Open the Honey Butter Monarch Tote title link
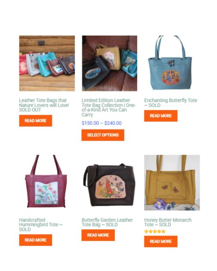Viewport: 217px width, 271px height. click(168, 222)
